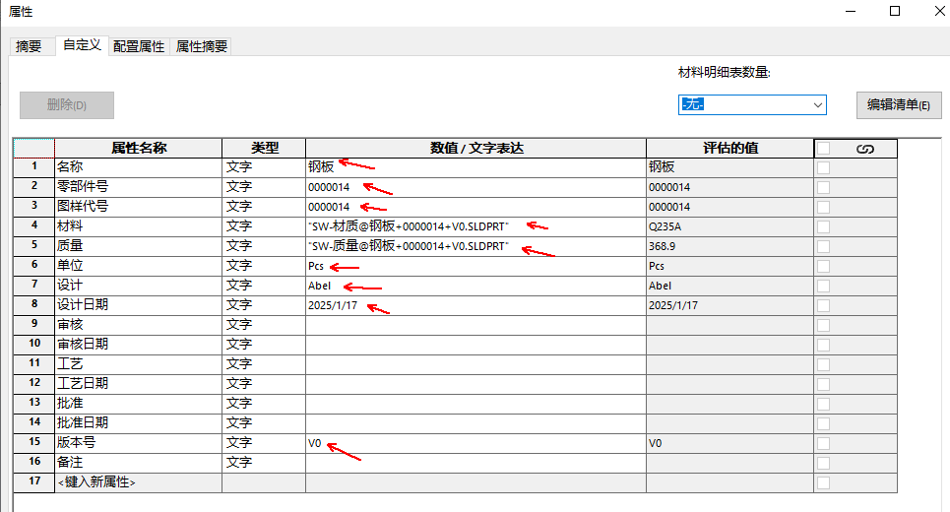Select the 属性名称 column header
This screenshot has width=950, height=512.
(x=139, y=148)
